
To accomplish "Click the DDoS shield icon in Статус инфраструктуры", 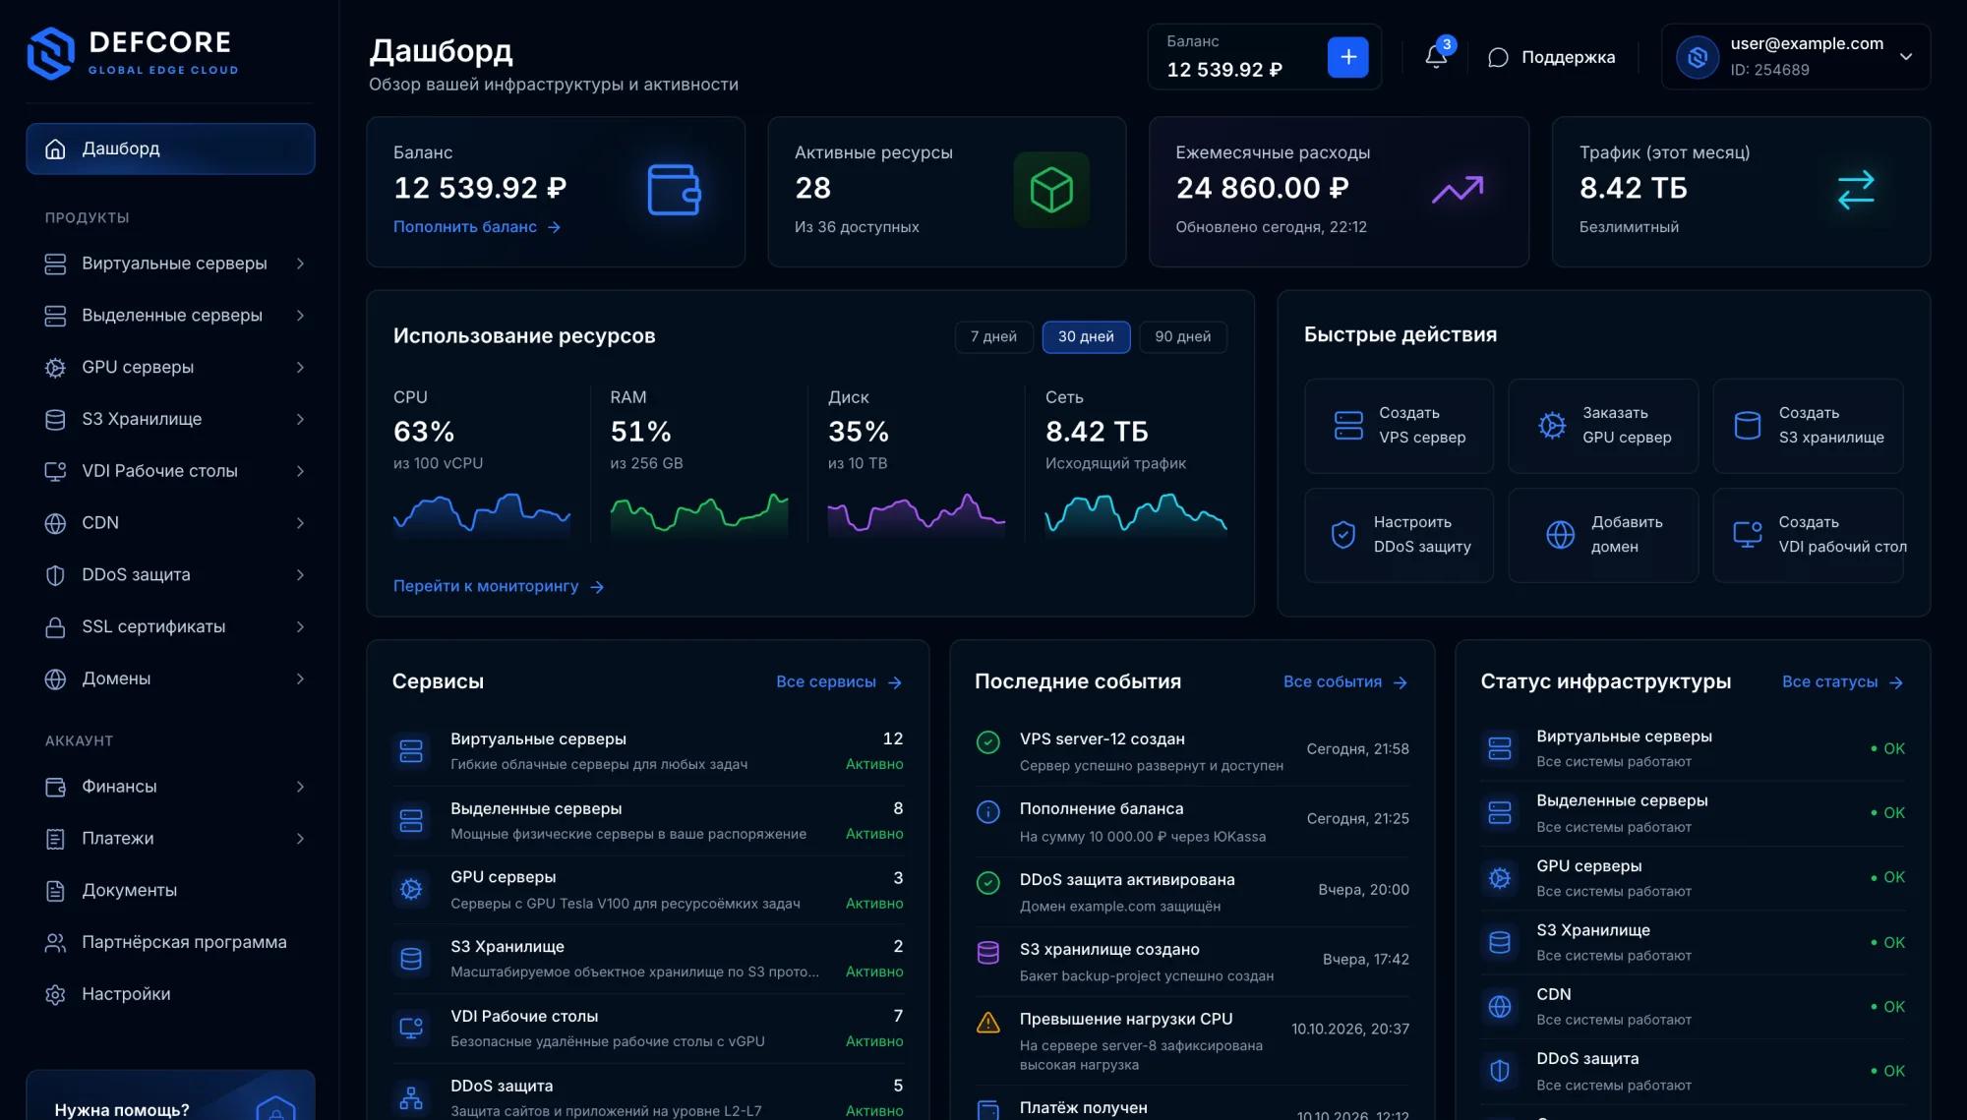I will 1500,1070.
